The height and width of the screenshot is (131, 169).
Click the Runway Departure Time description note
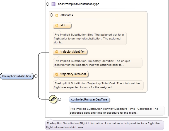click(117, 111)
